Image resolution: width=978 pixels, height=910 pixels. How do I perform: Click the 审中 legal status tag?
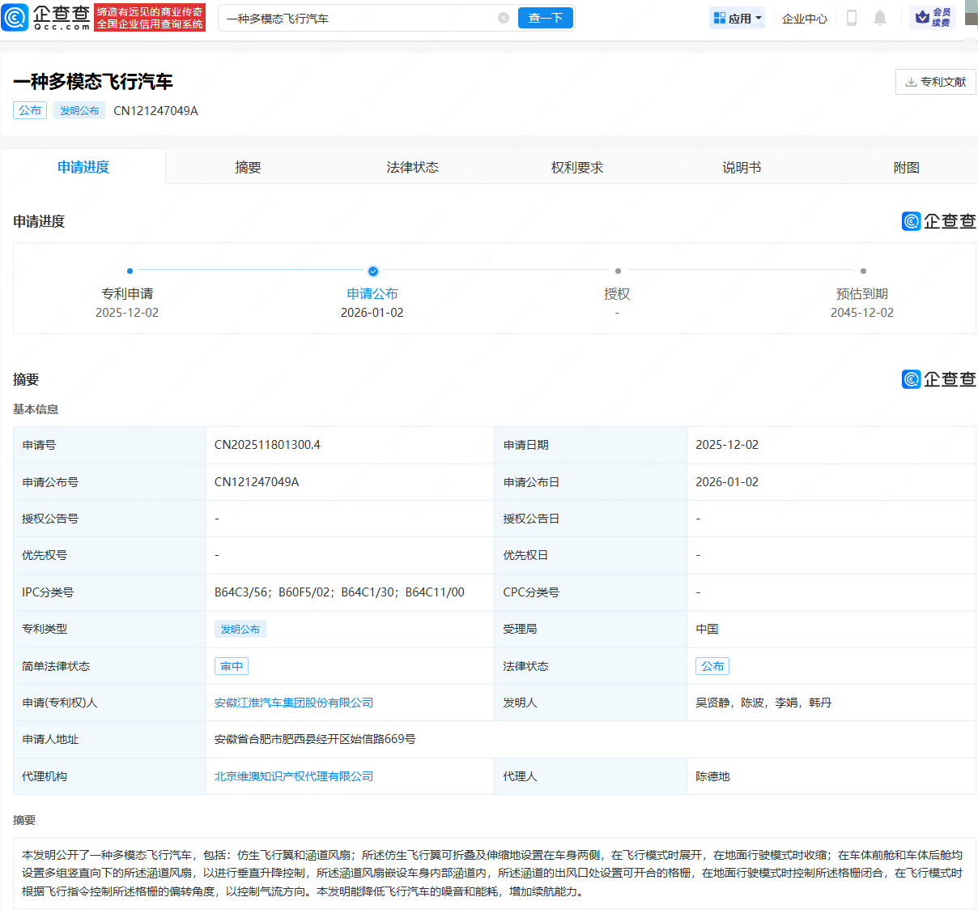[232, 666]
